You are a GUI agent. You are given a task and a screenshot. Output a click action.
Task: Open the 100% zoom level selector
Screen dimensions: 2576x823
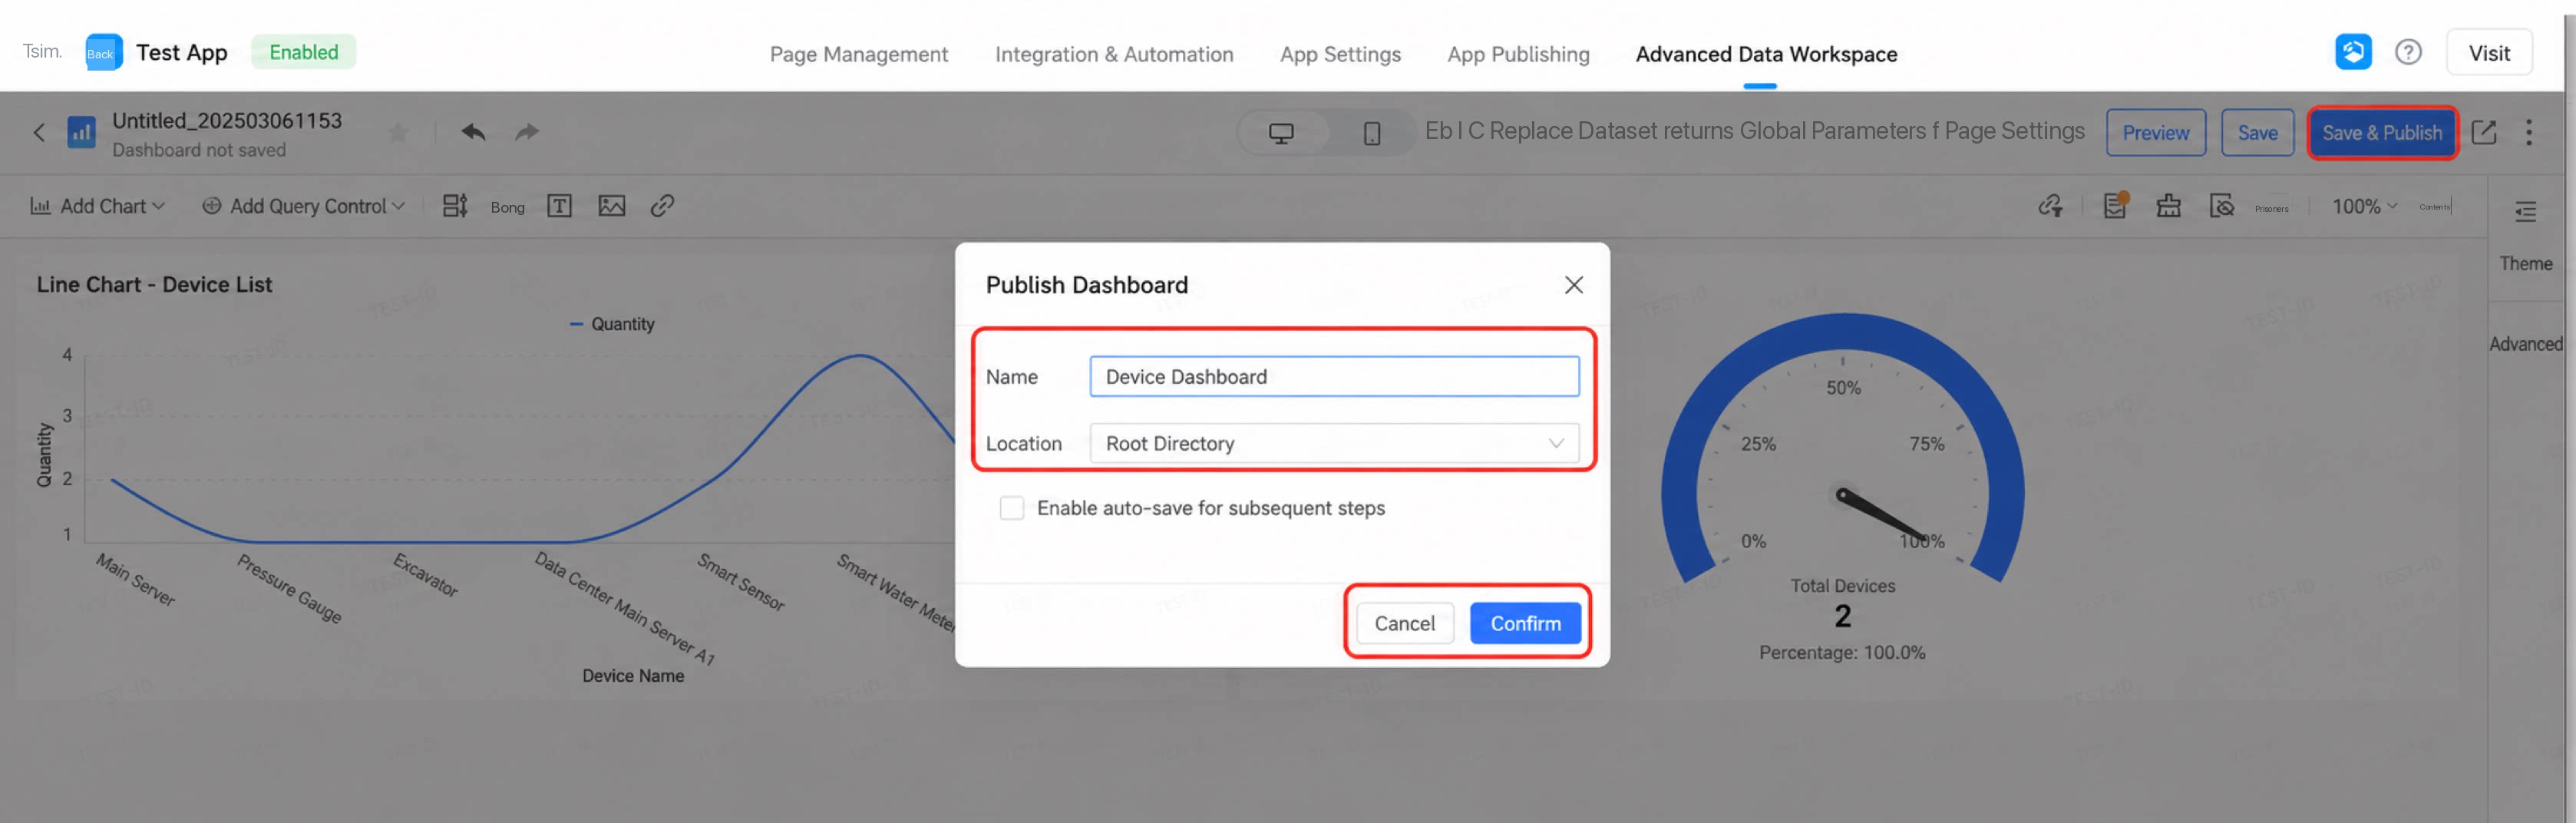pyautogui.click(x=2364, y=206)
